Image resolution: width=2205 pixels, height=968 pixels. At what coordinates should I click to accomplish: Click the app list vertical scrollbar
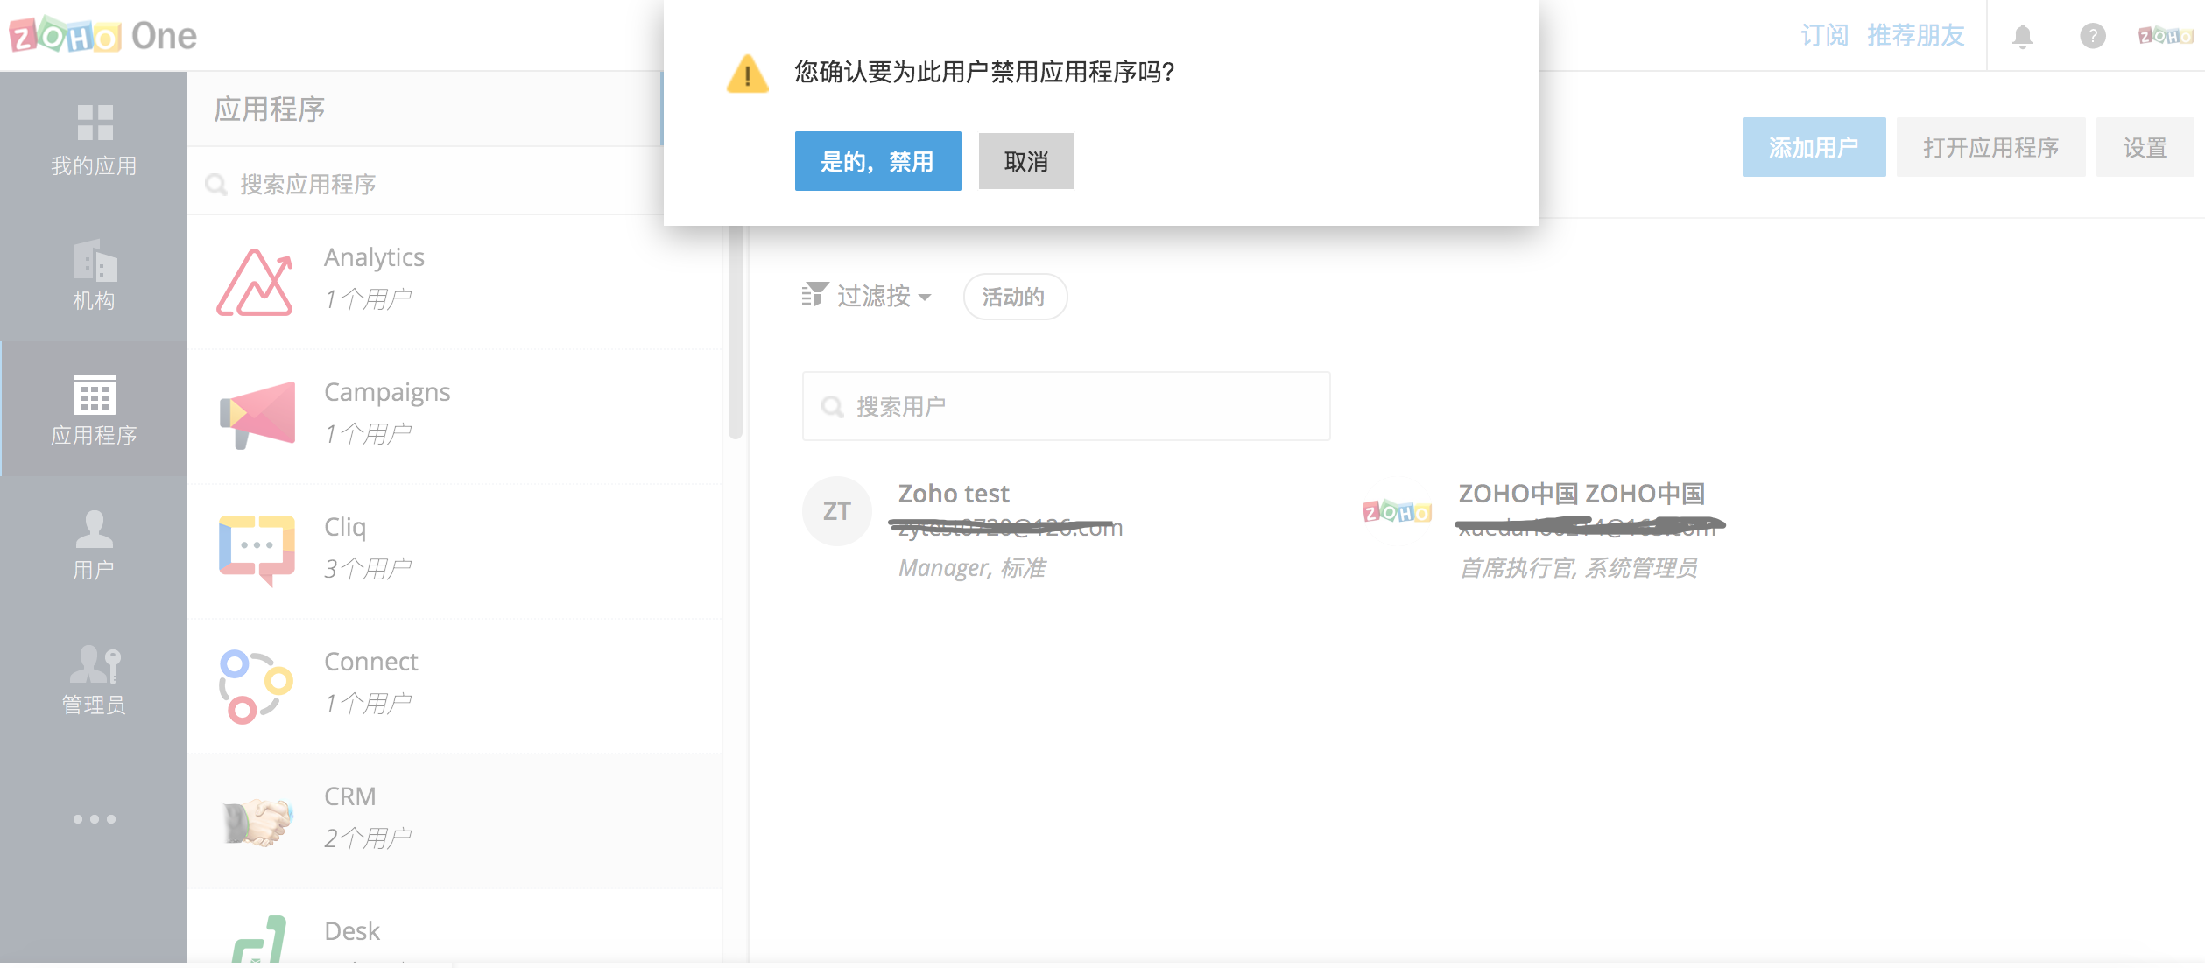click(x=735, y=333)
